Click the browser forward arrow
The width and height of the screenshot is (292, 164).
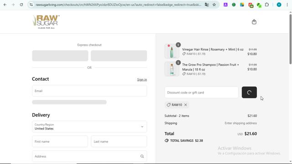[13, 5]
